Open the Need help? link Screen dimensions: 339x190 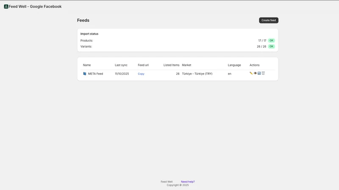(188, 182)
